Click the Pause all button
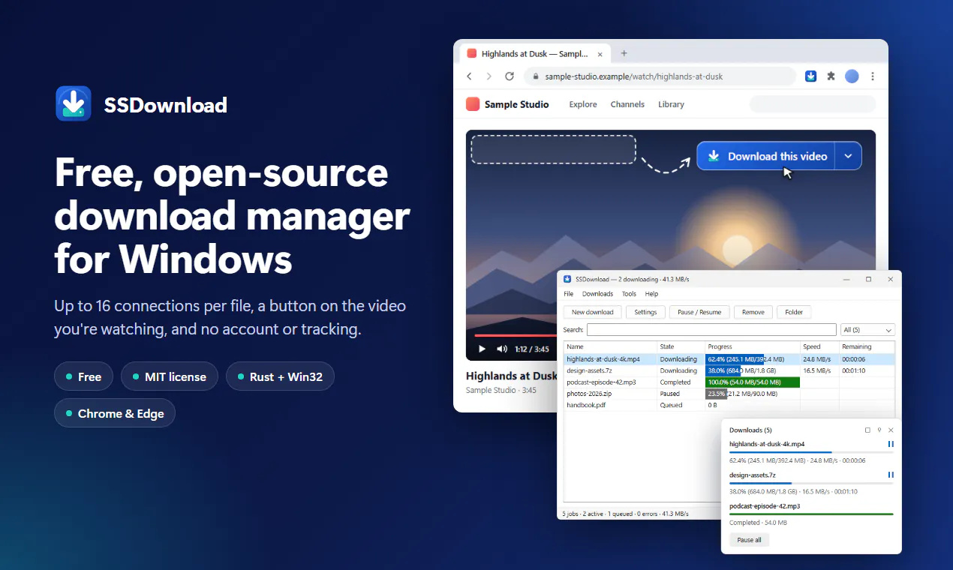 pos(749,540)
